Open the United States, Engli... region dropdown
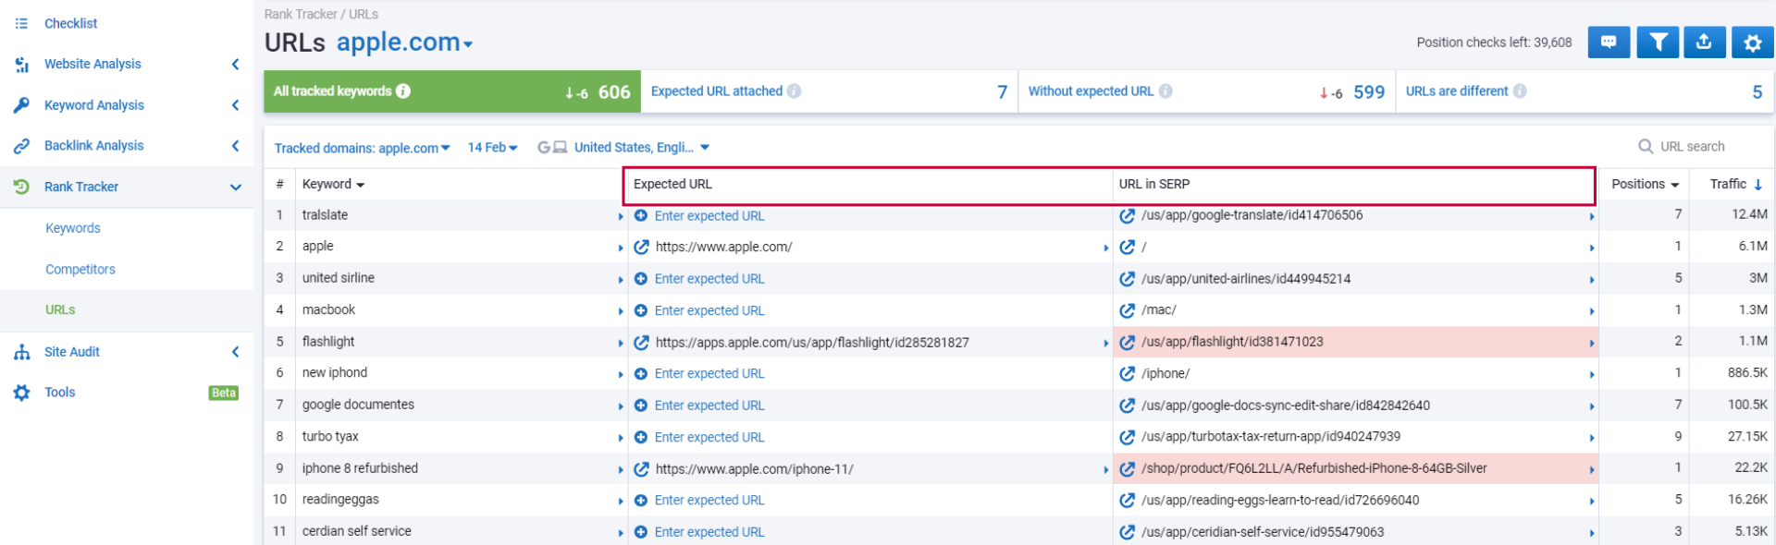 point(642,148)
